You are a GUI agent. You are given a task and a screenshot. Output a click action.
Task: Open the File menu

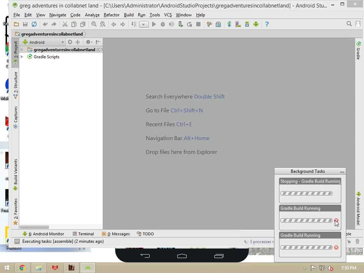(x=17, y=15)
